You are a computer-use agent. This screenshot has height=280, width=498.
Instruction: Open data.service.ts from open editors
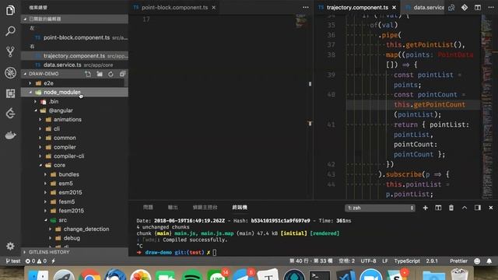(75, 65)
